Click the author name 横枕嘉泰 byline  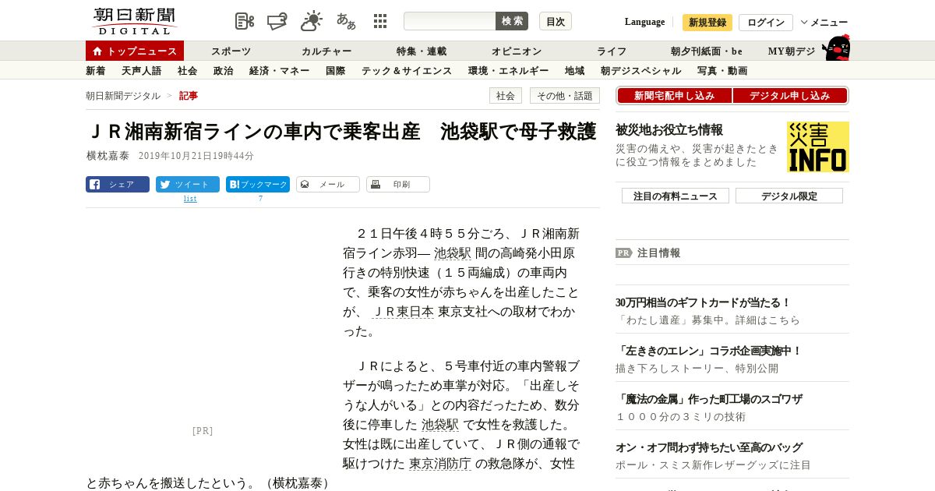[x=108, y=156]
